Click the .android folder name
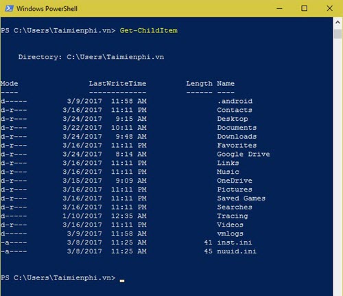 coord(235,101)
